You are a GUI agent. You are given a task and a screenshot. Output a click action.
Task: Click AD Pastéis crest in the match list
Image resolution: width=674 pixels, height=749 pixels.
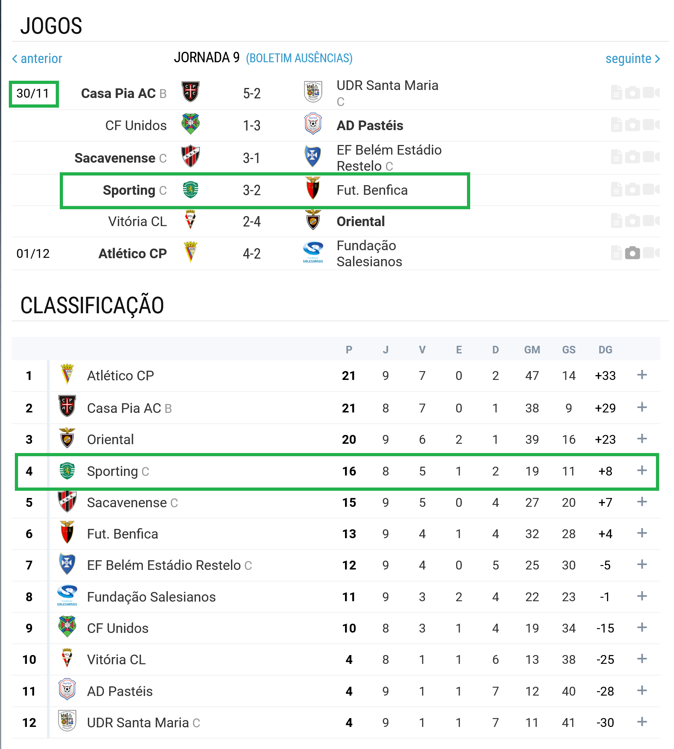(313, 124)
